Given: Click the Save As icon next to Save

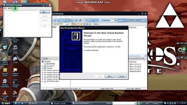Looking at the screenshot, I should [59, 20].
